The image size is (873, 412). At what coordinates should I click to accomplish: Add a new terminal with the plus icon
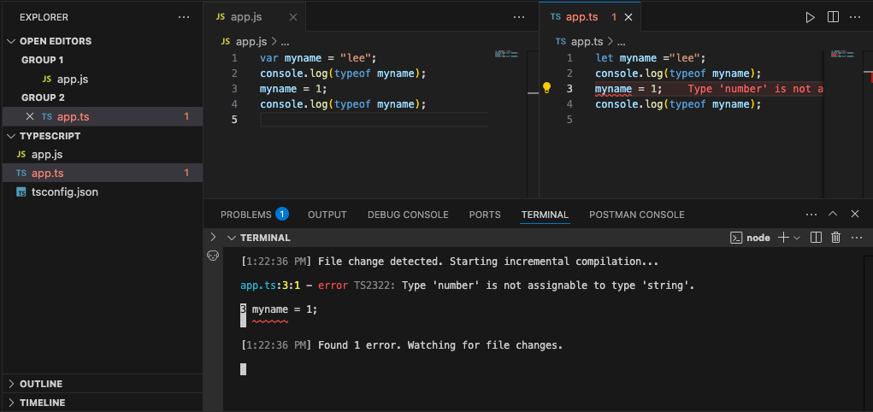click(782, 238)
